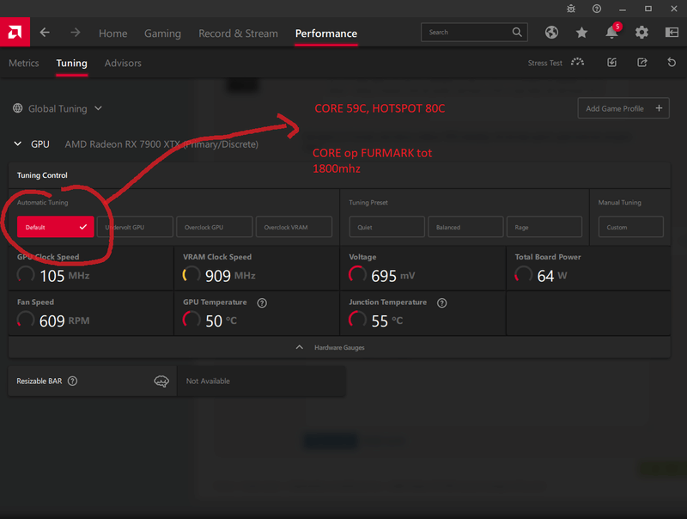The image size is (687, 519).
Task: Select the Default automatic tuning option
Action: click(55, 227)
